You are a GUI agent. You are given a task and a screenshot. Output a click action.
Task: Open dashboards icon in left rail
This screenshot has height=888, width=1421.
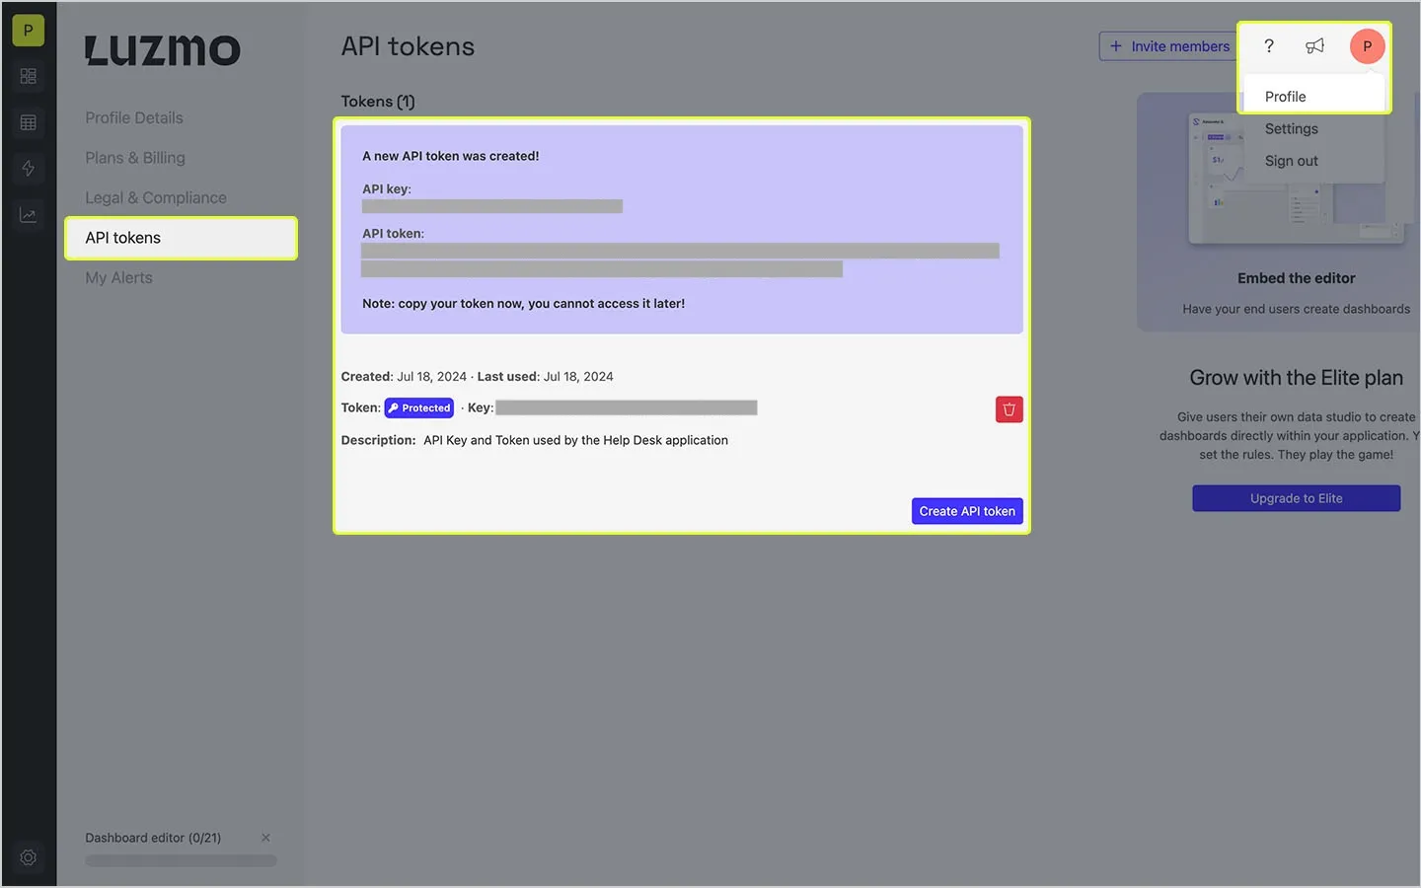pos(28,76)
